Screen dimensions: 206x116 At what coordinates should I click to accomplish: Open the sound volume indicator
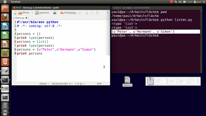pos(180,2)
